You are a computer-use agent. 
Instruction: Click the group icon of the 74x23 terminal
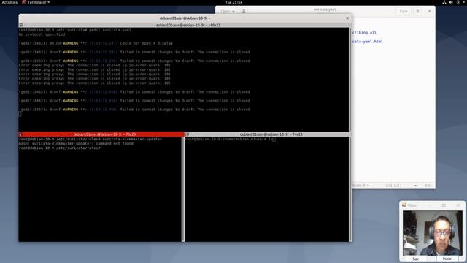click(187, 134)
